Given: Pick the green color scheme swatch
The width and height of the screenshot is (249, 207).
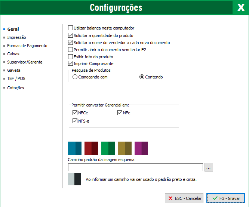Looking at the screenshot, I should (108, 148).
